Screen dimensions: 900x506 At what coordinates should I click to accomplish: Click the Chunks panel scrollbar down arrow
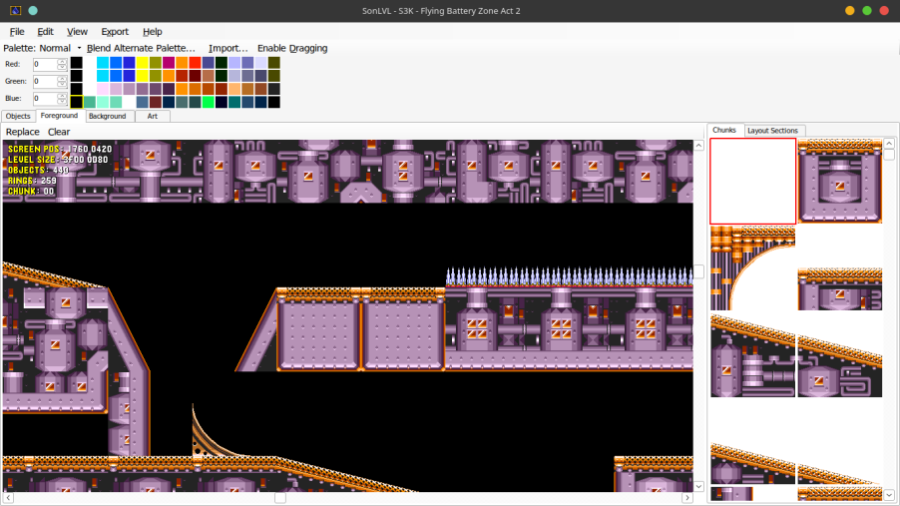pos(889,495)
